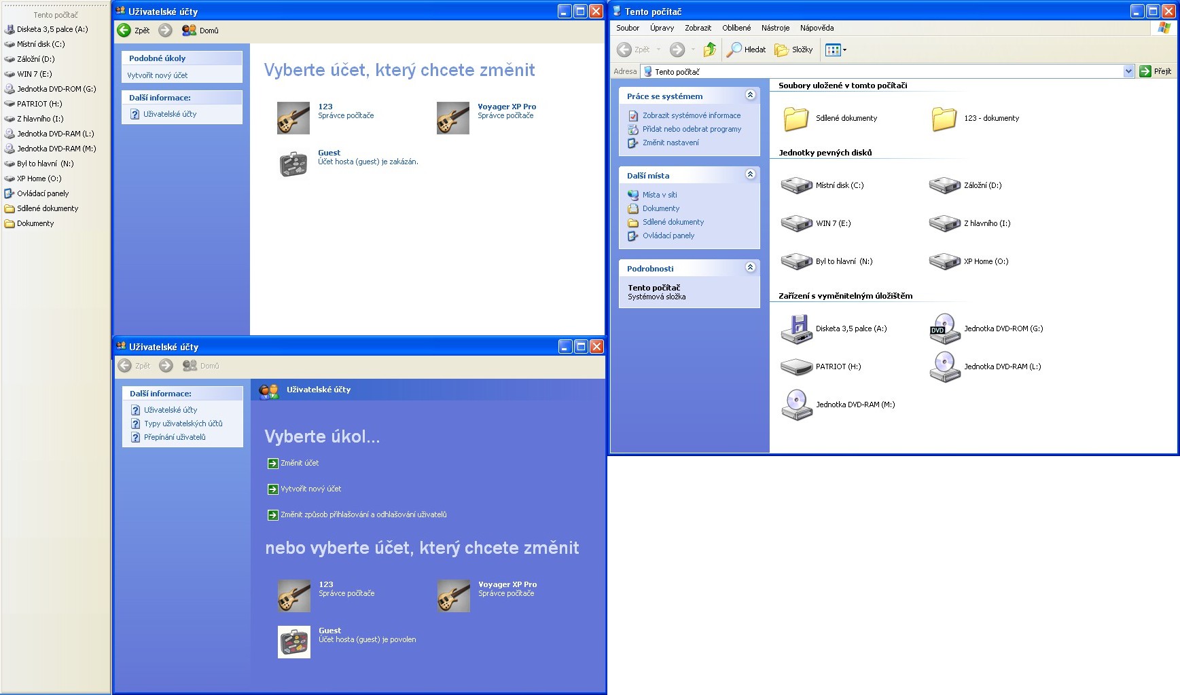Click the Hledat search toolbar icon
The width and height of the screenshot is (1180, 695).
746,50
